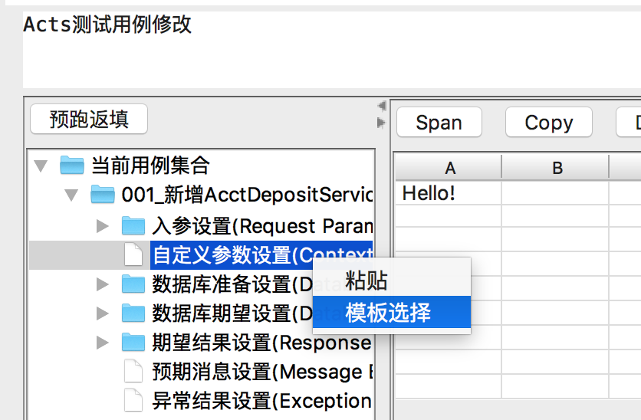Click column header A in the spreadsheet
The width and height of the screenshot is (641, 420).
pyautogui.click(x=449, y=168)
